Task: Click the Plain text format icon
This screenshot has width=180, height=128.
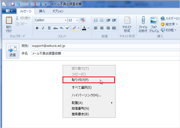Action: tap(127, 21)
